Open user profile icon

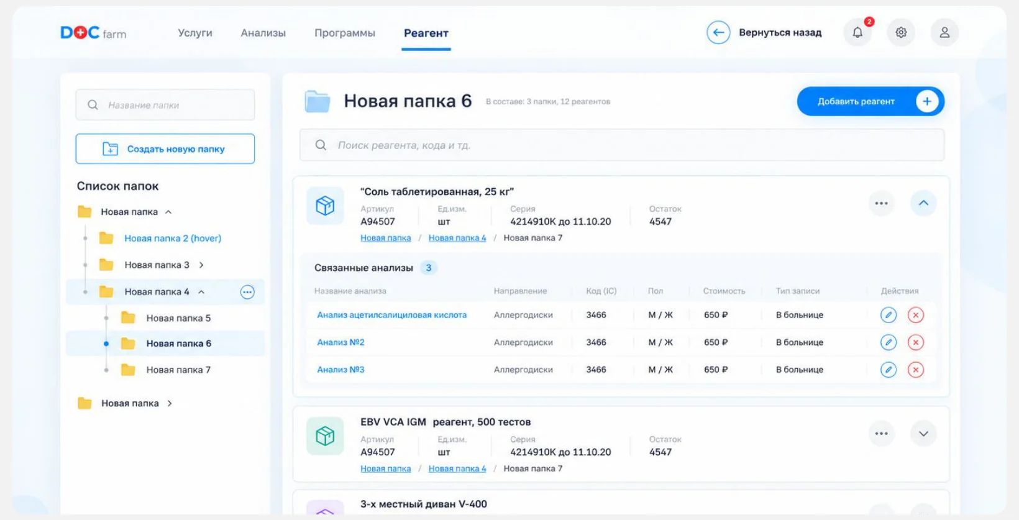(x=944, y=32)
